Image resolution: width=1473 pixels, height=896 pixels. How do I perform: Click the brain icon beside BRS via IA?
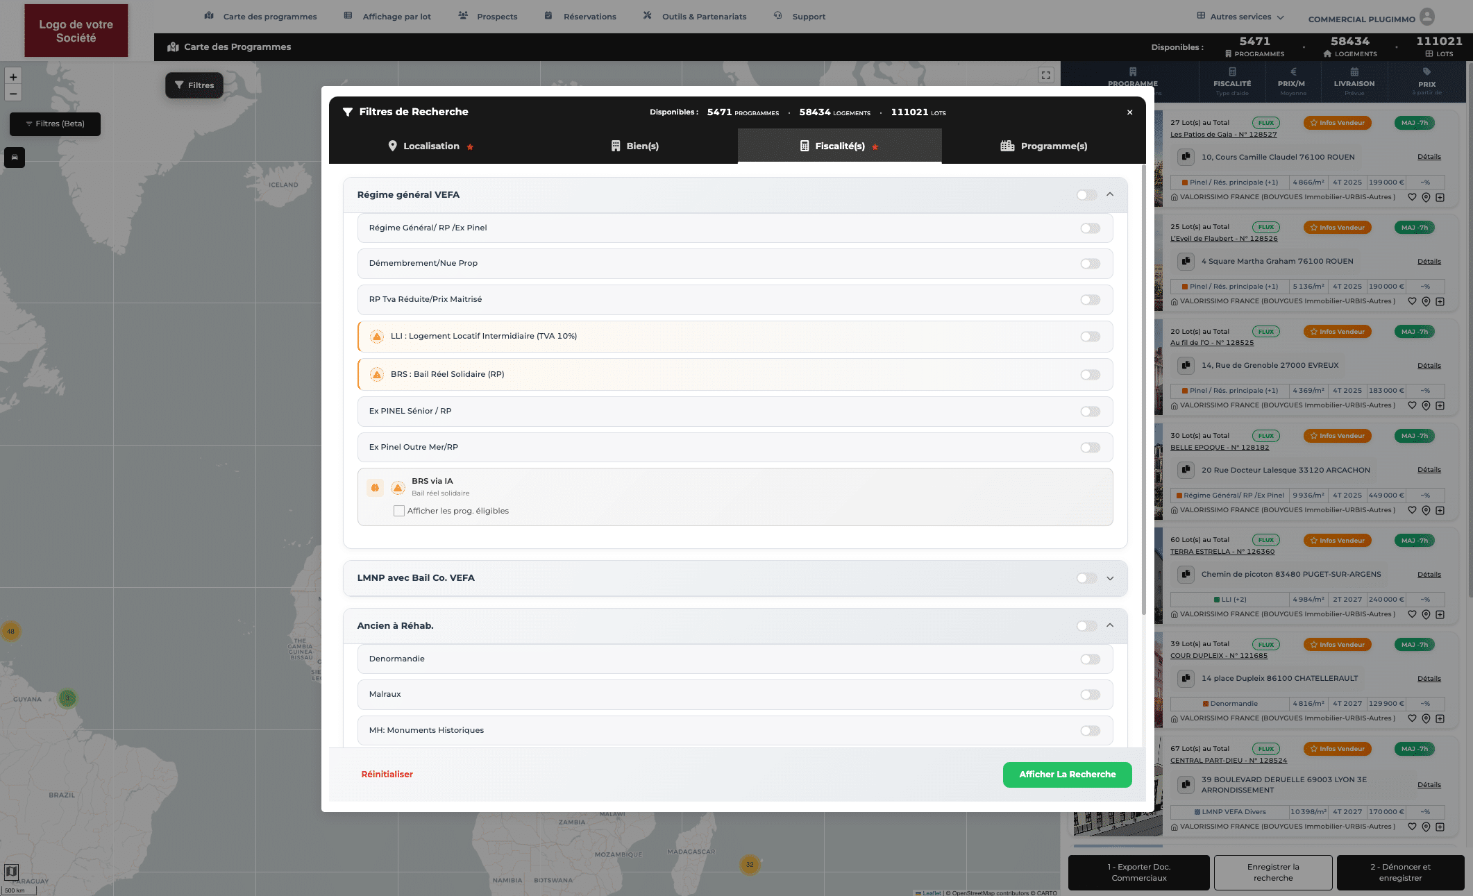(x=375, y=488)
